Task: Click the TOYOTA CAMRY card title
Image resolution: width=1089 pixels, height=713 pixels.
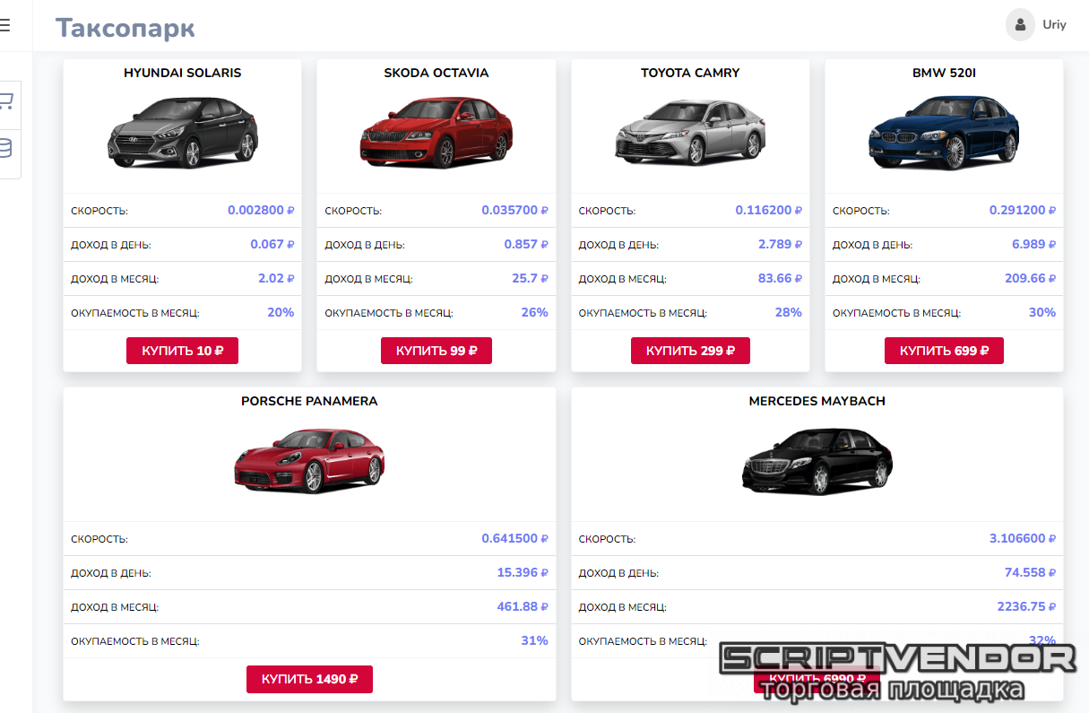Action: pos(690,73)
